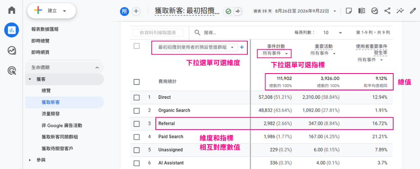Click the 依資料列繪製圖表 button
The height and width of the screenshot is (169, 420).
(158, 33)
